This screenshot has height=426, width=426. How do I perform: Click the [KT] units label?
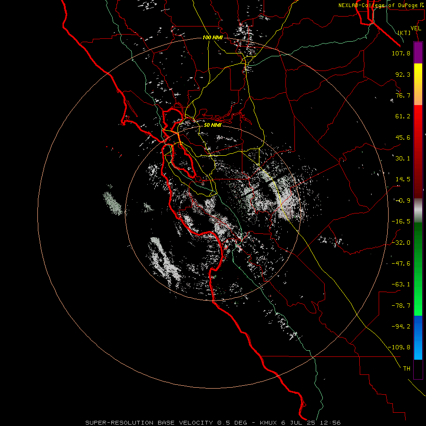[x=404, y=33]
